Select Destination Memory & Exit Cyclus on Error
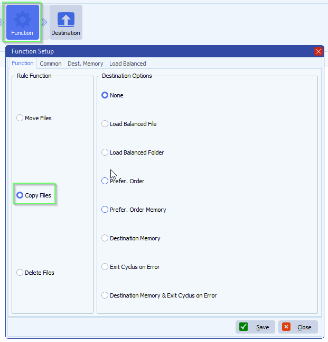Image resolution: width=328 pixels, height=342 pixels. click(x=159, y=295)
